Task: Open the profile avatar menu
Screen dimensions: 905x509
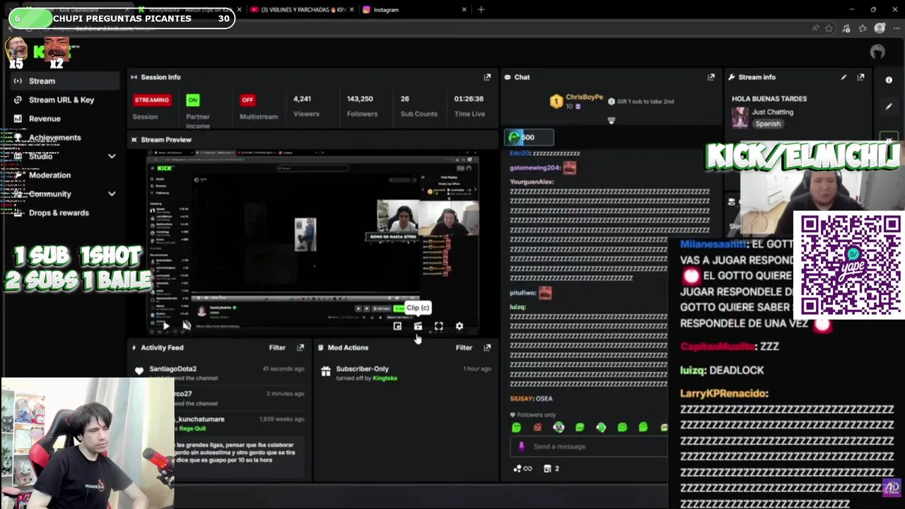Action: click(x=877, y=52)
